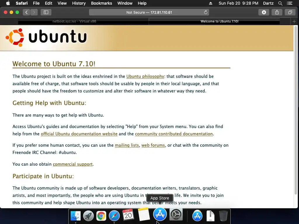Screen dimensions: 299x224
Task: Click the Dartz user name in menu bar
Action: pyautogui.click(x=268, y=3)
